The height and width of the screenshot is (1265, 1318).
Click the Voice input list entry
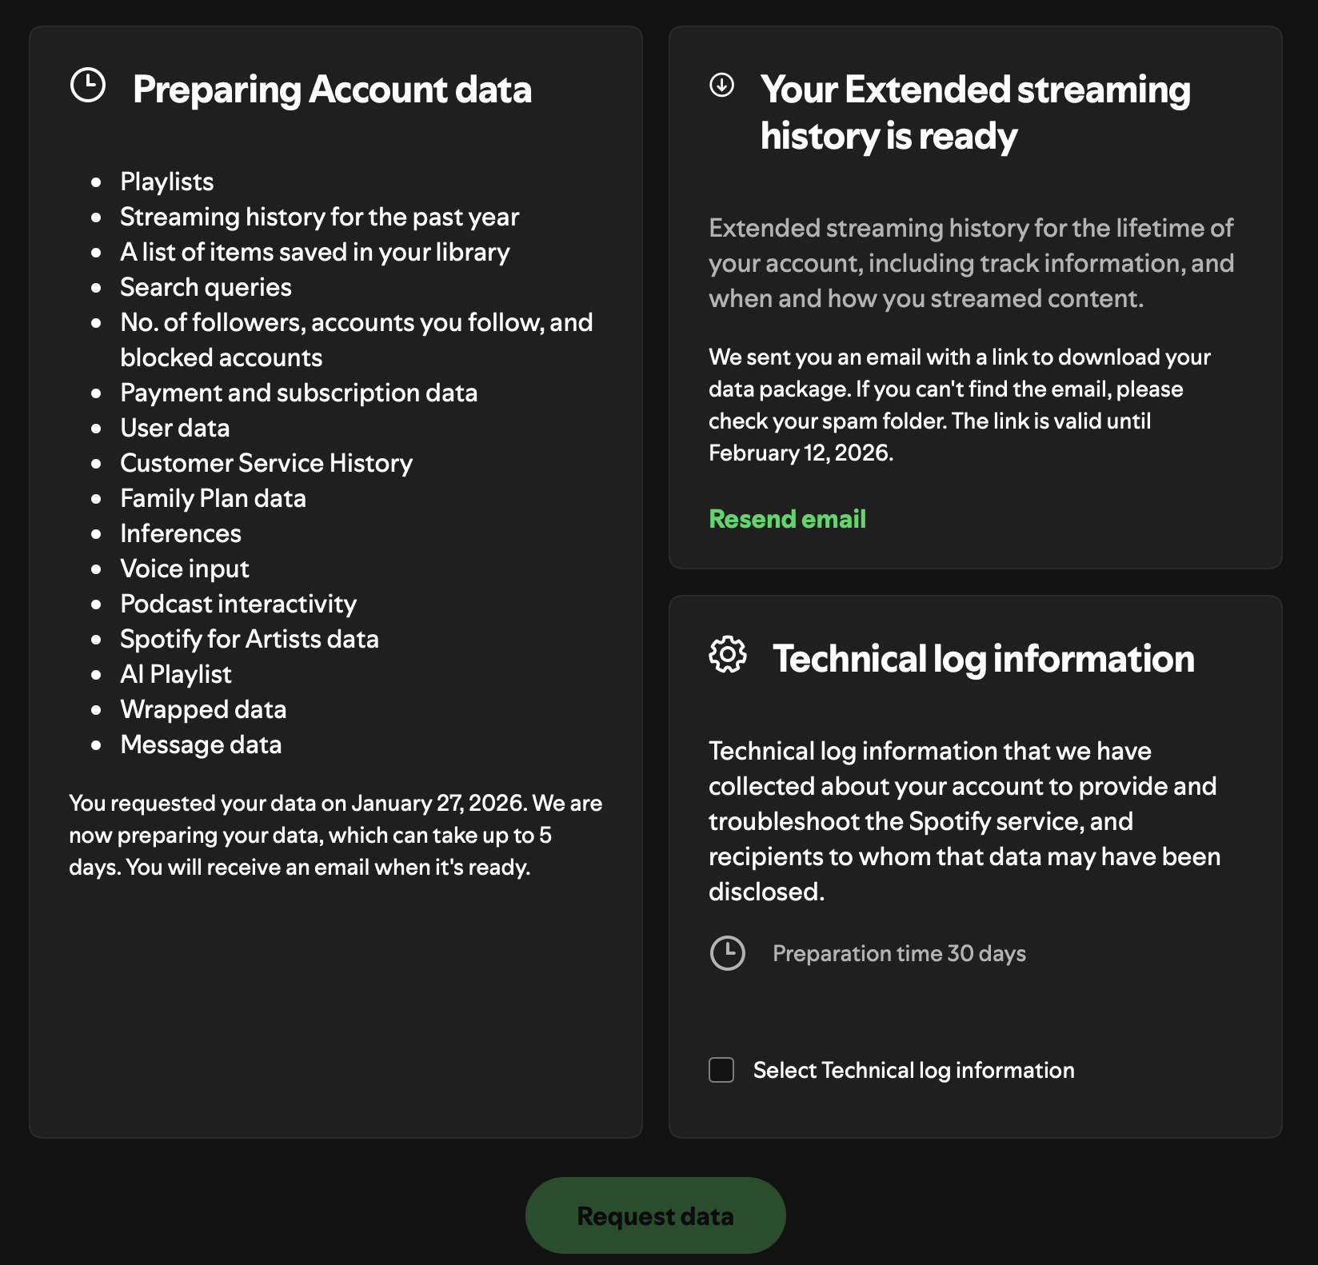point(185,569)
